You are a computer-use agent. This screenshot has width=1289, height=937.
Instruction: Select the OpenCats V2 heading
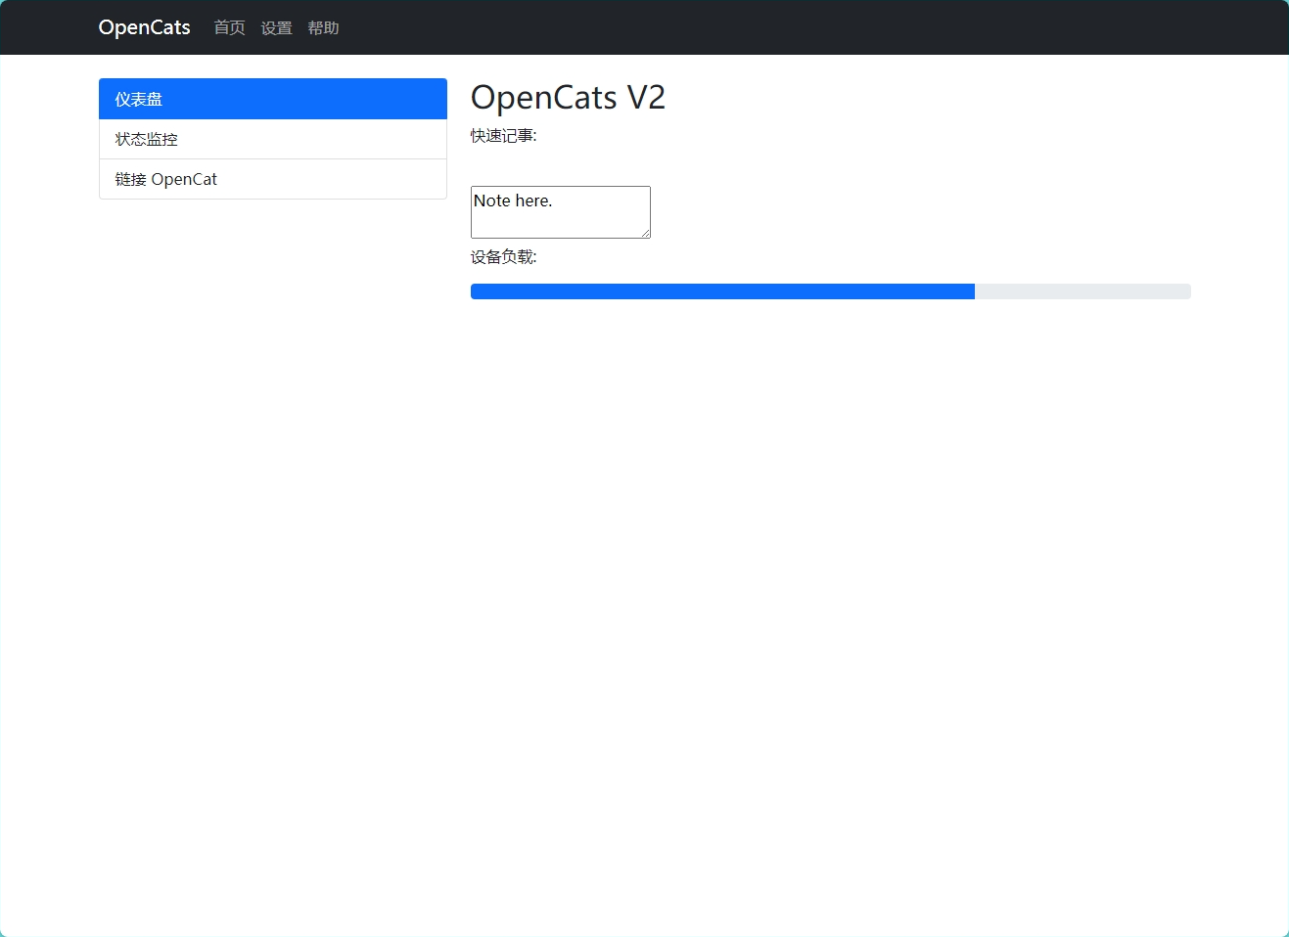(x=568, y=97)
